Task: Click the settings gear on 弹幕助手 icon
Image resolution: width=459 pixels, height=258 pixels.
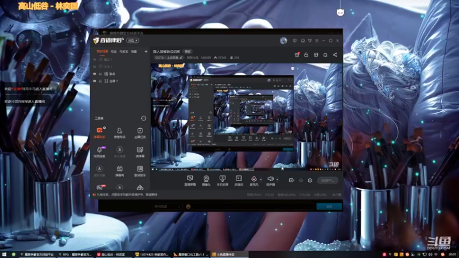Action: click(x=104, y=128)
